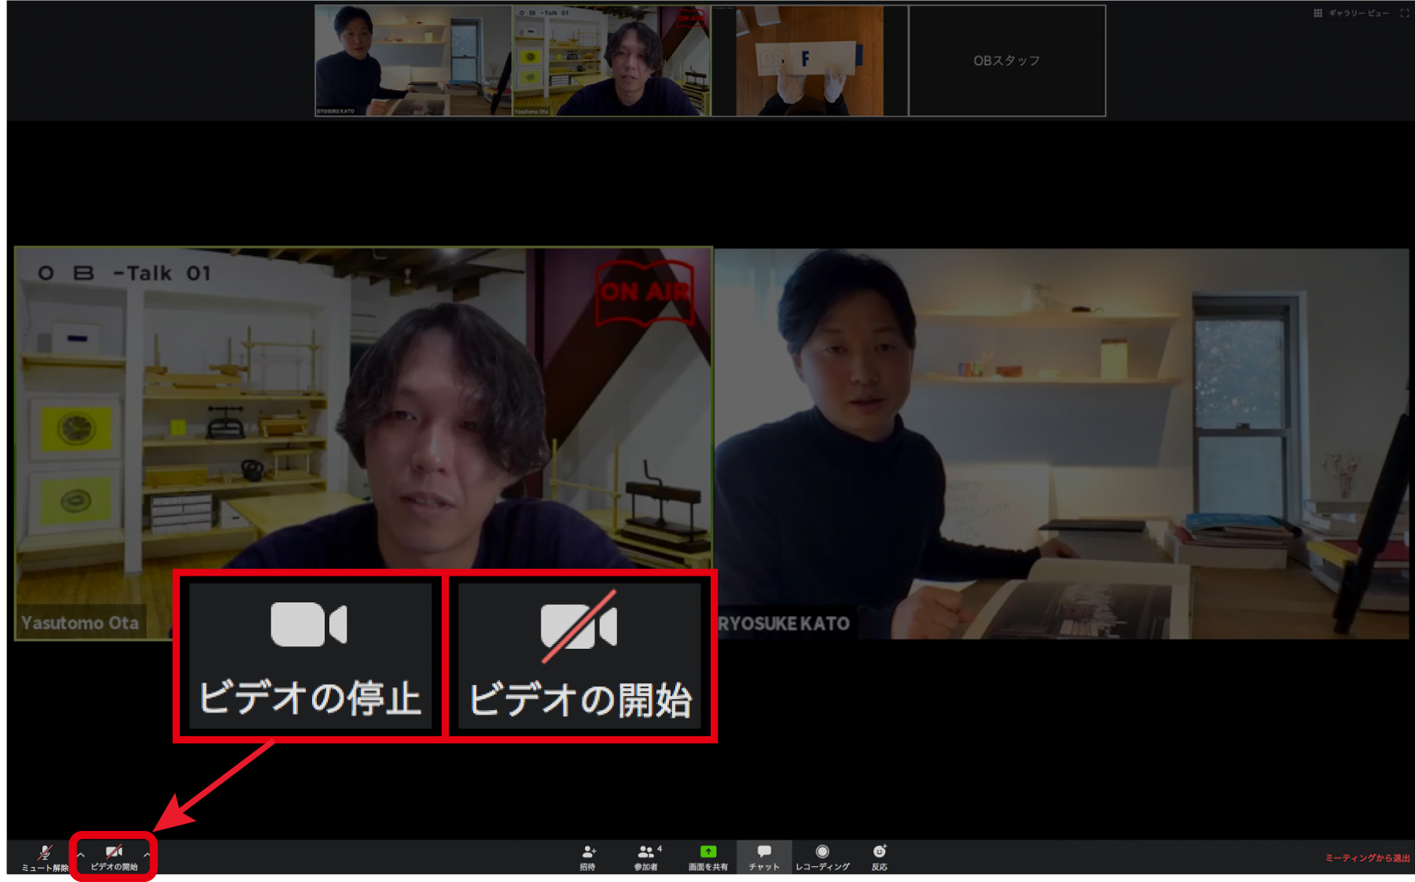The height and width of the screenshot is (882, 1415).
Task: Select the thumbnail showing hands holding paper
Action: (810, 60)
